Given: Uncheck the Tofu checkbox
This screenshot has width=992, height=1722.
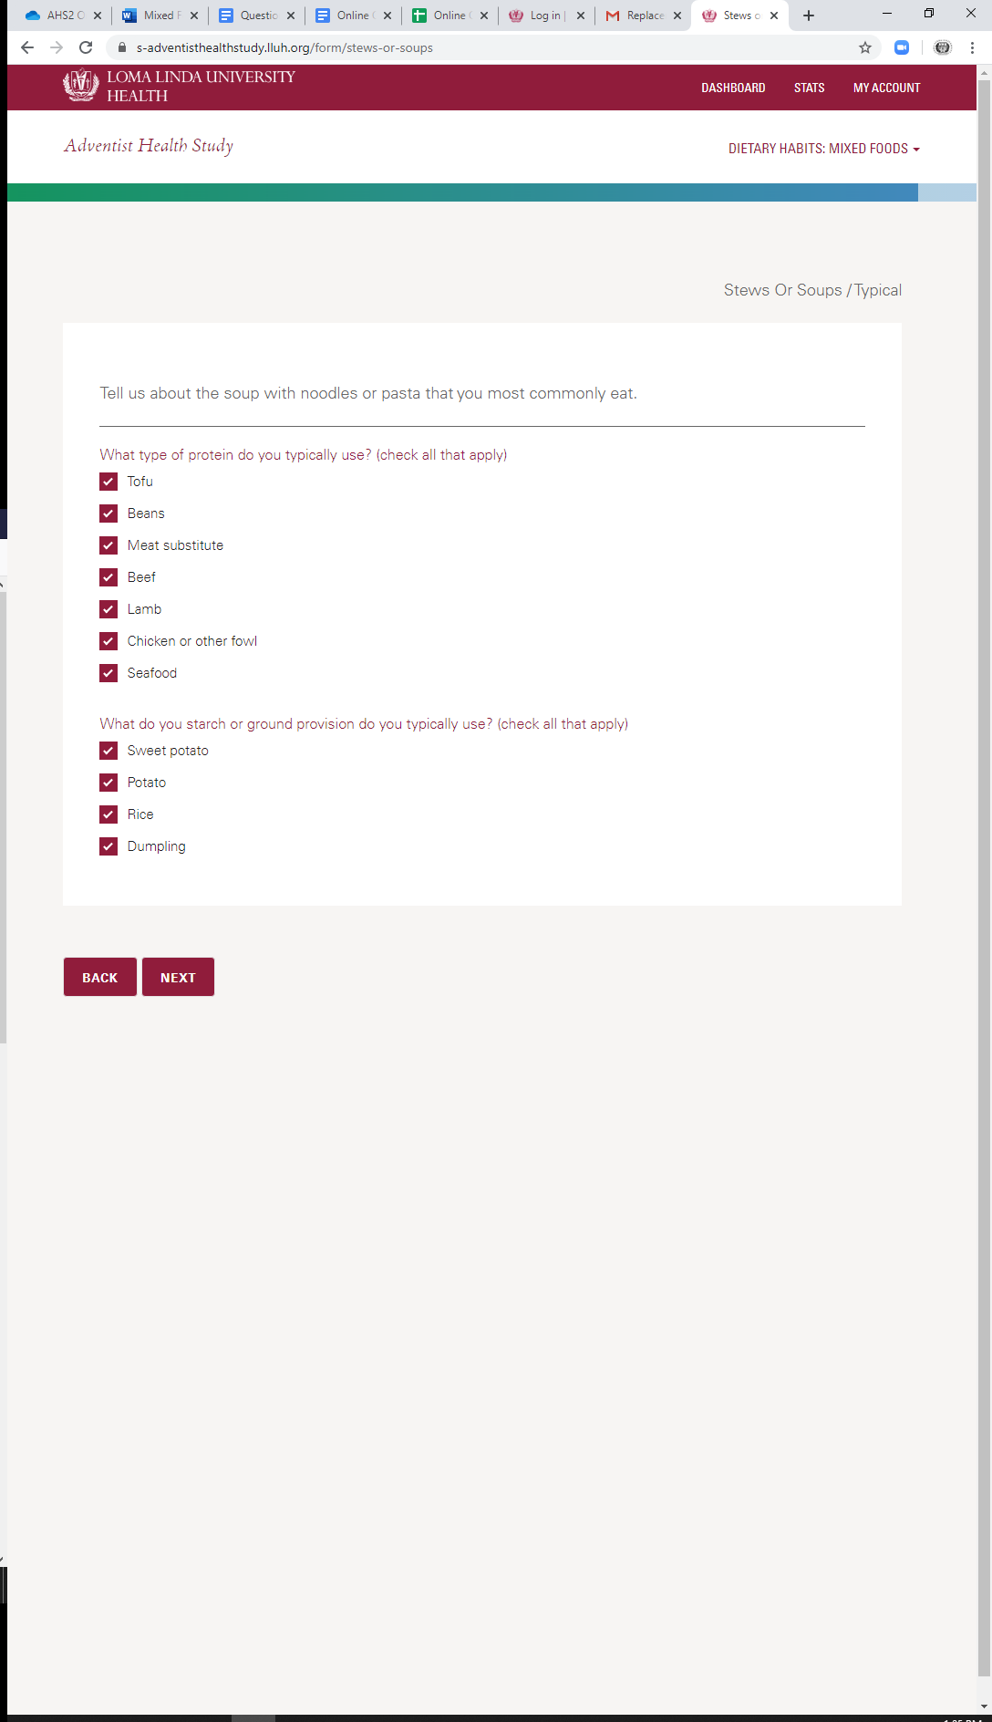Looking at the screenshot, I should [x=108, y=482].
